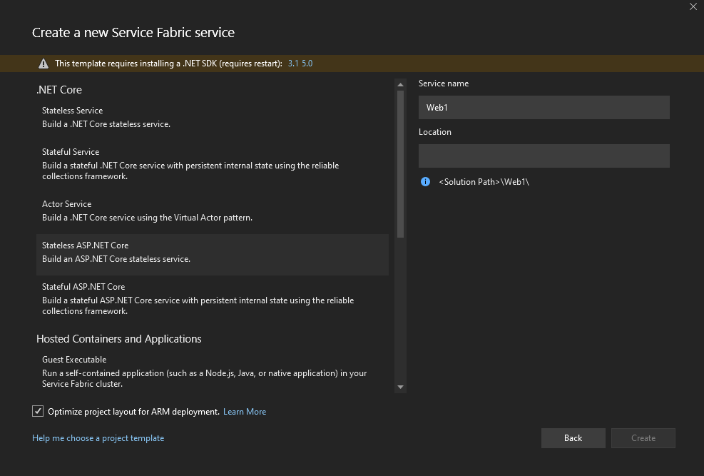The height and width of the screenshot is (476, 704).
Task: Select the Stateful Service template
Action: point(212,164)
